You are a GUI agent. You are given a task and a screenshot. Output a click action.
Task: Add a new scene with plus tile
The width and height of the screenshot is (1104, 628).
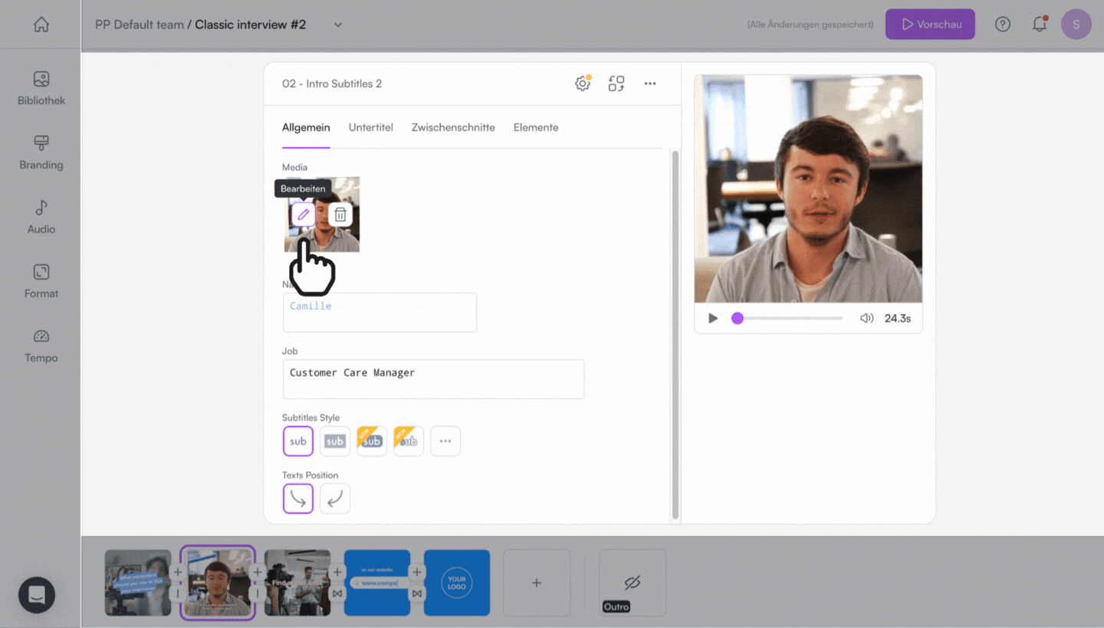click(537, 583)
